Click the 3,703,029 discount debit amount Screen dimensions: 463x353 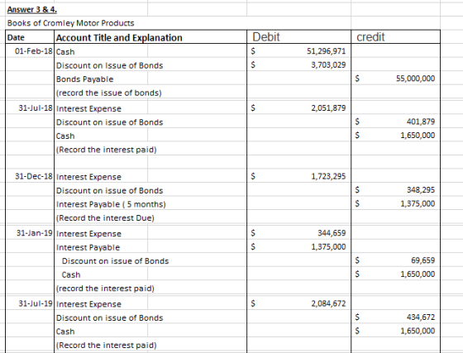(x=298, y=65)
